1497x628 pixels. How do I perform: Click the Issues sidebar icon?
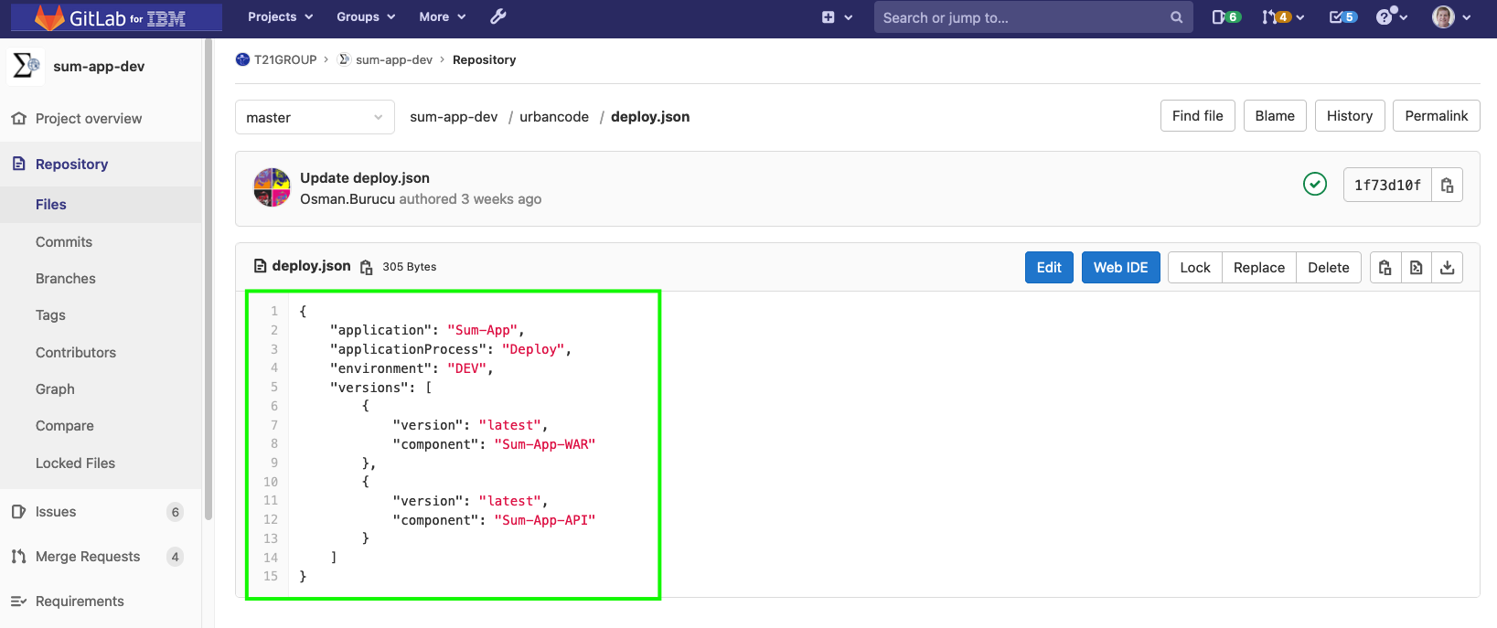pos(18,512)
